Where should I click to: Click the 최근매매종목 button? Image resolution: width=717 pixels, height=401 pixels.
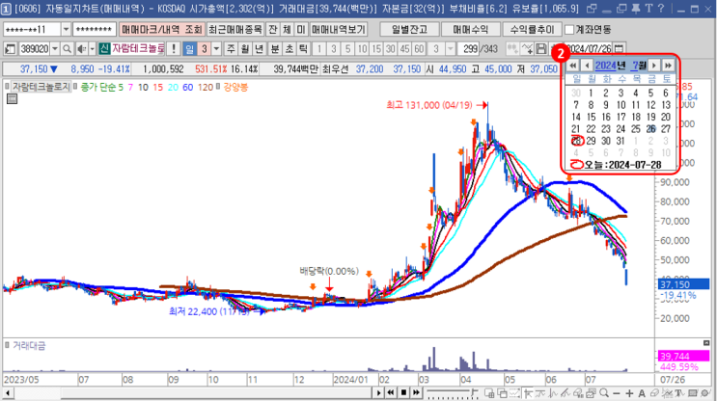pos(235,29)
